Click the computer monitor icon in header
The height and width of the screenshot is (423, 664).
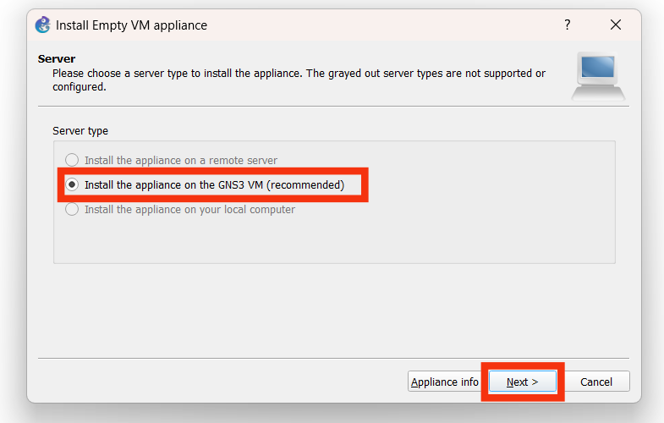coord(599,75)
